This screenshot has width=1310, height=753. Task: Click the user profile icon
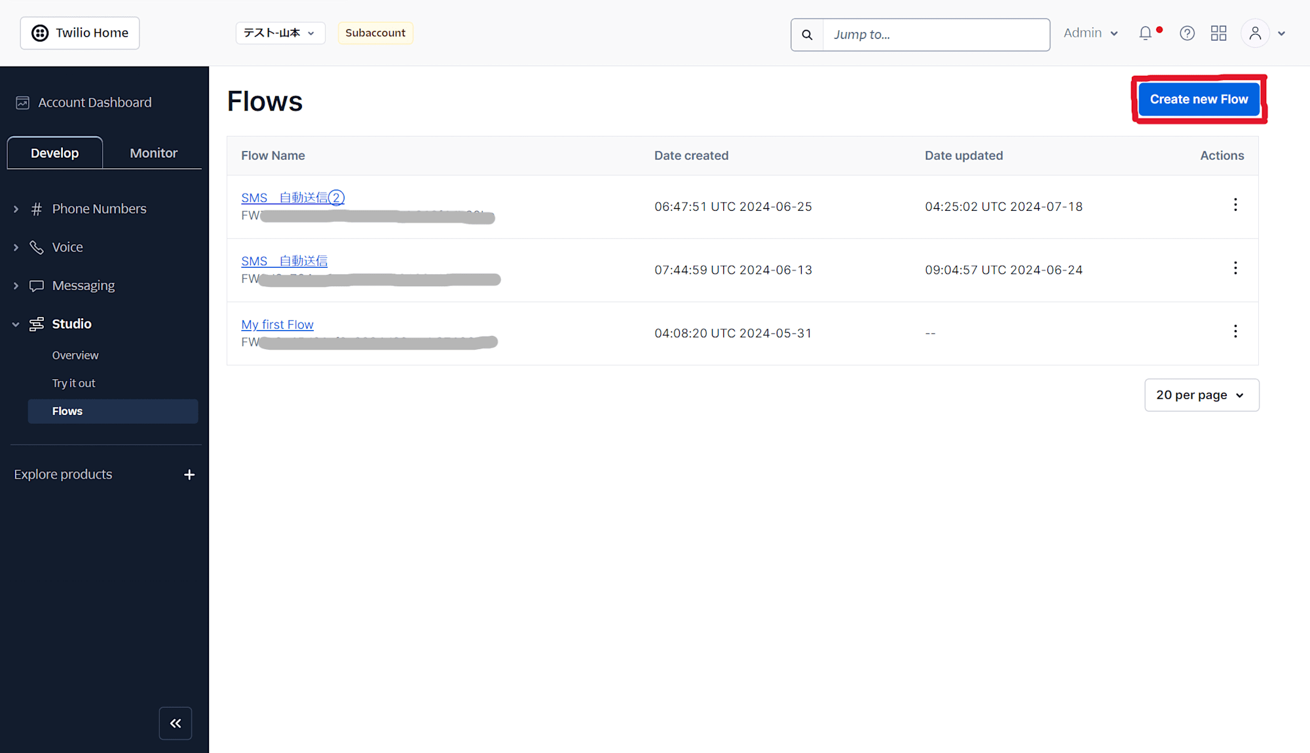[x=1255, y=32]
